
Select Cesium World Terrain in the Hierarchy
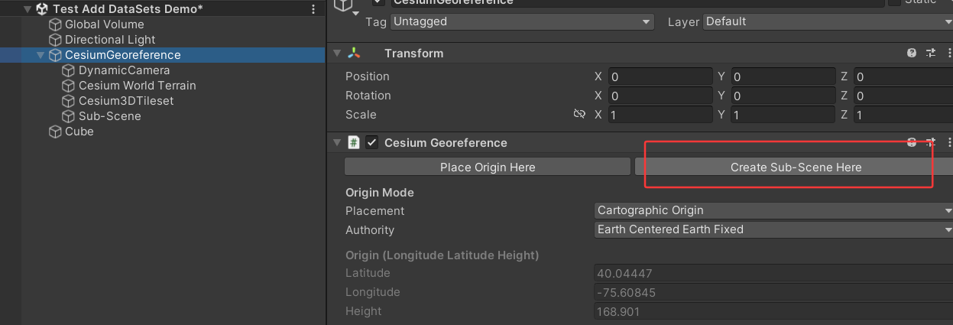(138, 86)
